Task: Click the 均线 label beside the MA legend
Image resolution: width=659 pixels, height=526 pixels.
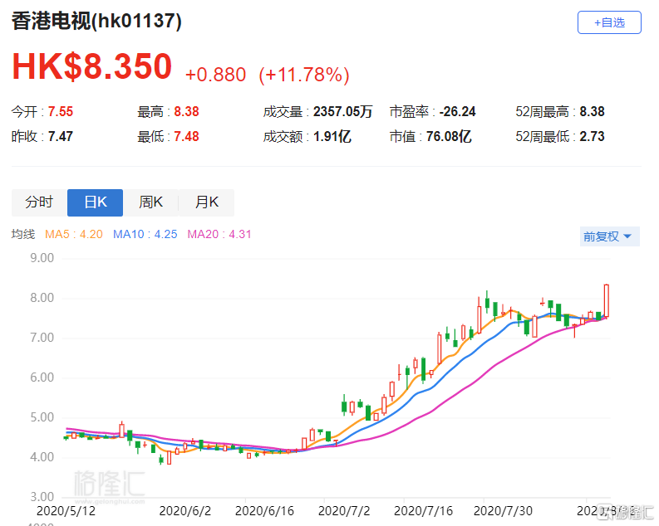Action: point(23,235)
